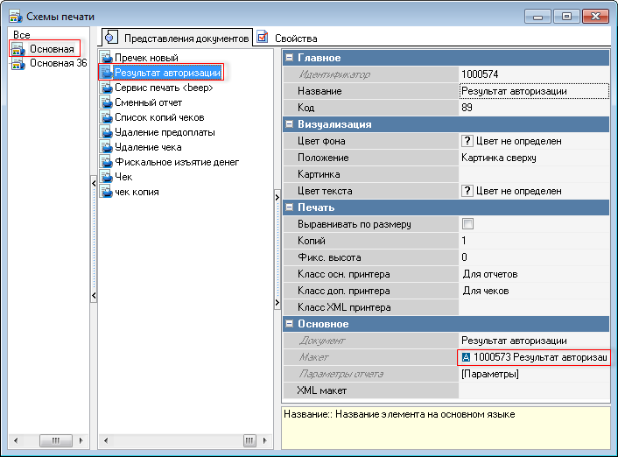Viewport: 618px width, 457px height.
Task: Collapse the Визуализация property section
Action: 289,124
